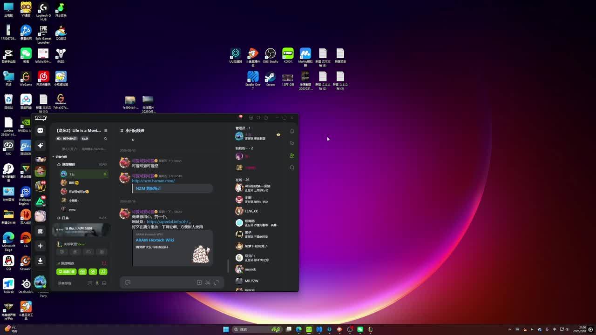
Task: Toggle microphone mute in voice panel
Action: point(97,283)
